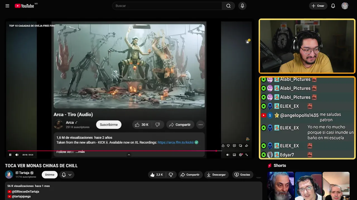Open the account avatar menu
This screenshot has width=357, height=200.
pyautogui.click(x=345, y=6)
